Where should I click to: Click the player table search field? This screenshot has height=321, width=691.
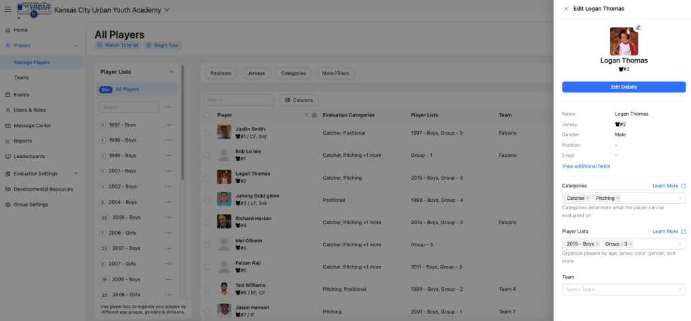(238, 100)
